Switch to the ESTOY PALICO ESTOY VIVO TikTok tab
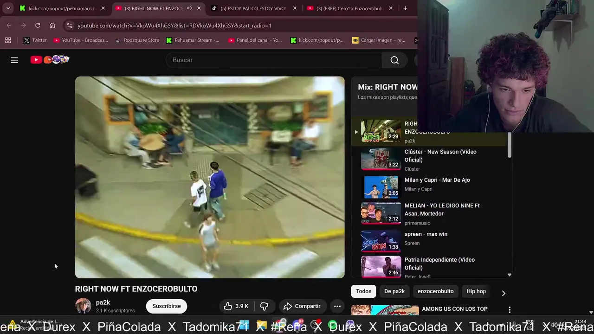This screenshot has width=594, height=334. (x=253, y=8)
